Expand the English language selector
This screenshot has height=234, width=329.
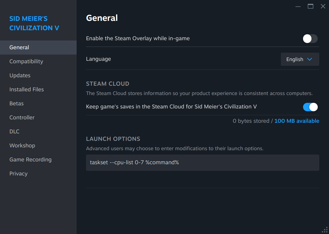pyautogui.click(x=300, y=59)
